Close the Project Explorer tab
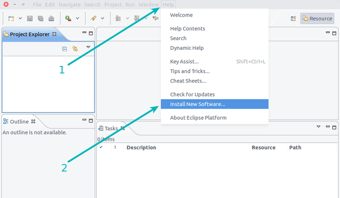The image size is (340, 198). point(54,34)
